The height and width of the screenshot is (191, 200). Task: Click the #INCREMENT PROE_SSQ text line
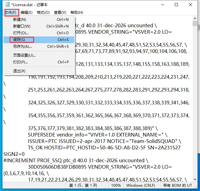coord(76,161)
